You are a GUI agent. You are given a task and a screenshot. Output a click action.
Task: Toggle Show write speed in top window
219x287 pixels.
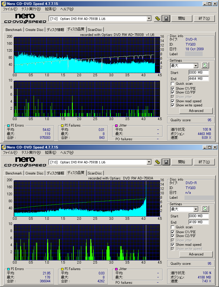click(x=173, y=105)
